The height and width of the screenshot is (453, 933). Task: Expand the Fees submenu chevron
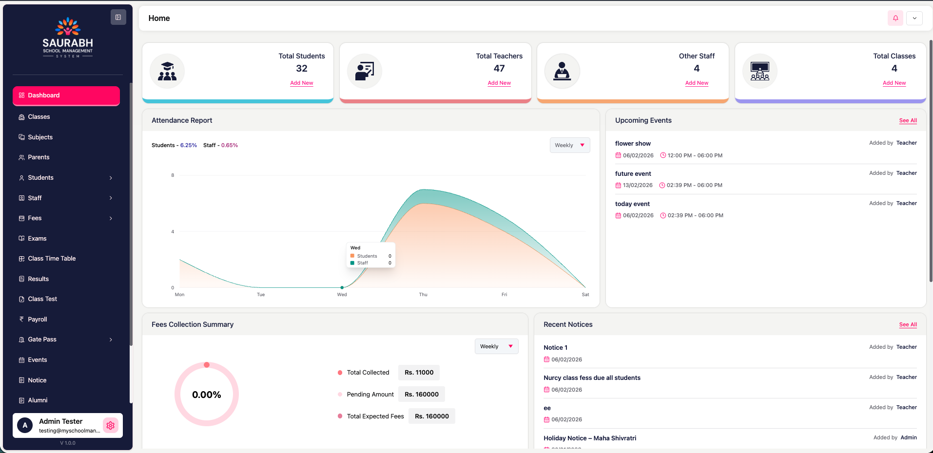point(111,218)
